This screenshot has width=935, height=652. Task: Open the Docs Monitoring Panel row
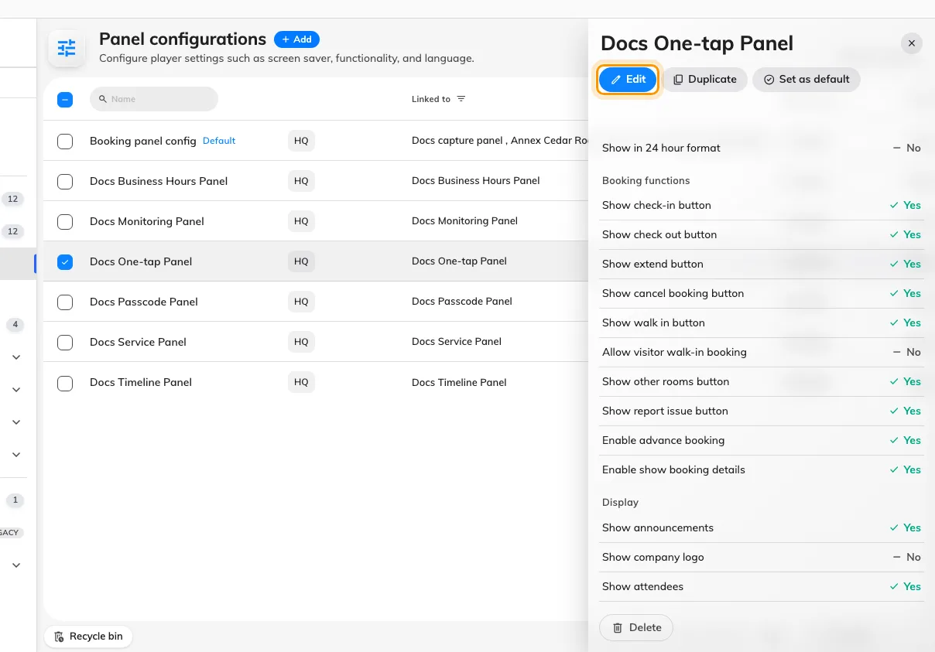(x=316, y=221)
